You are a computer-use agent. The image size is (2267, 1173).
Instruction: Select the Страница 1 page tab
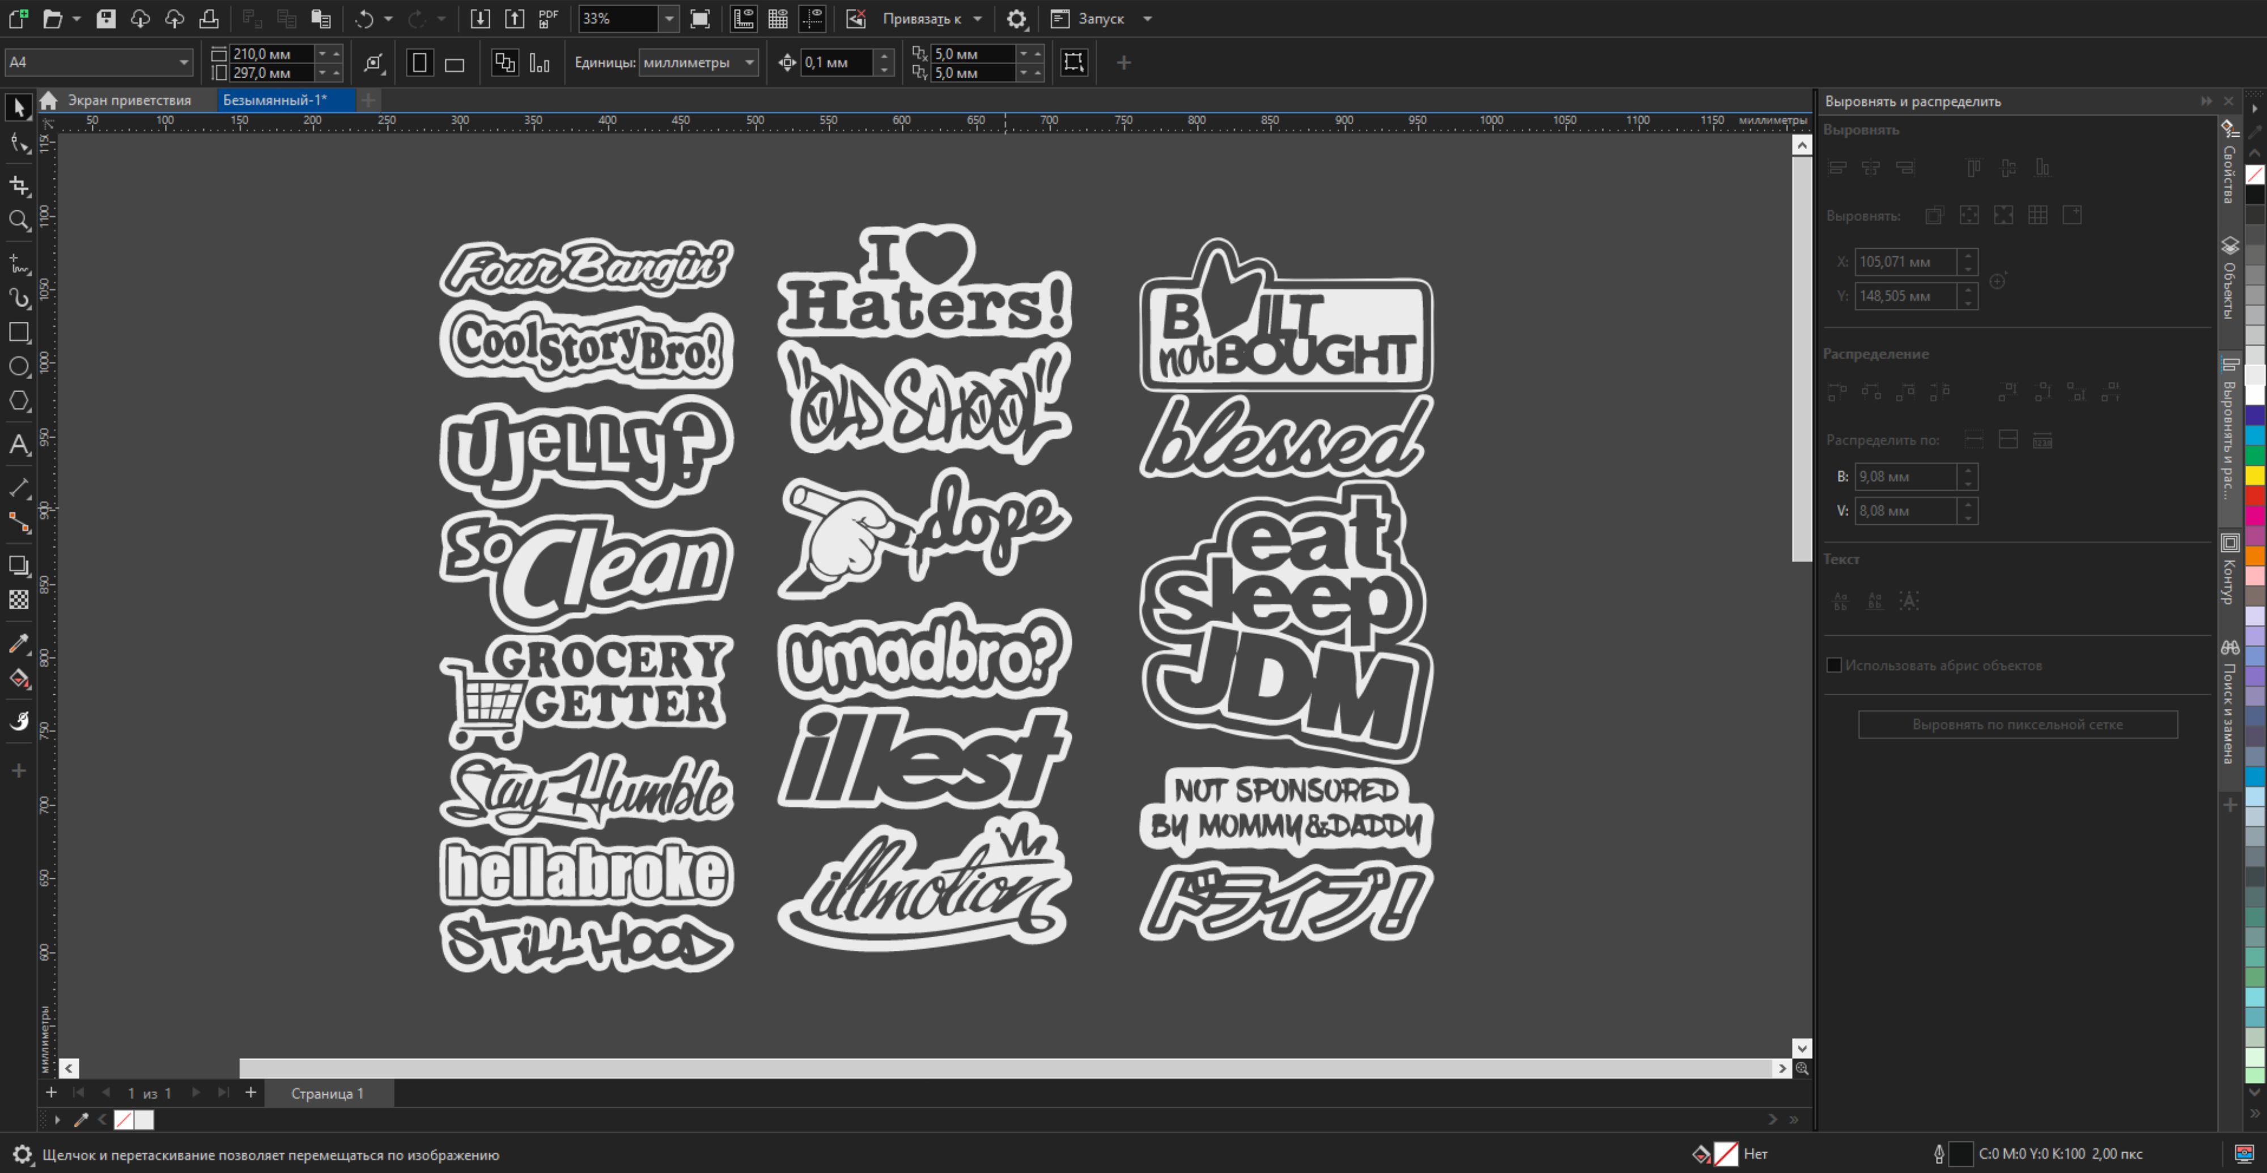pyautogui.click(x=326, y=1093)
